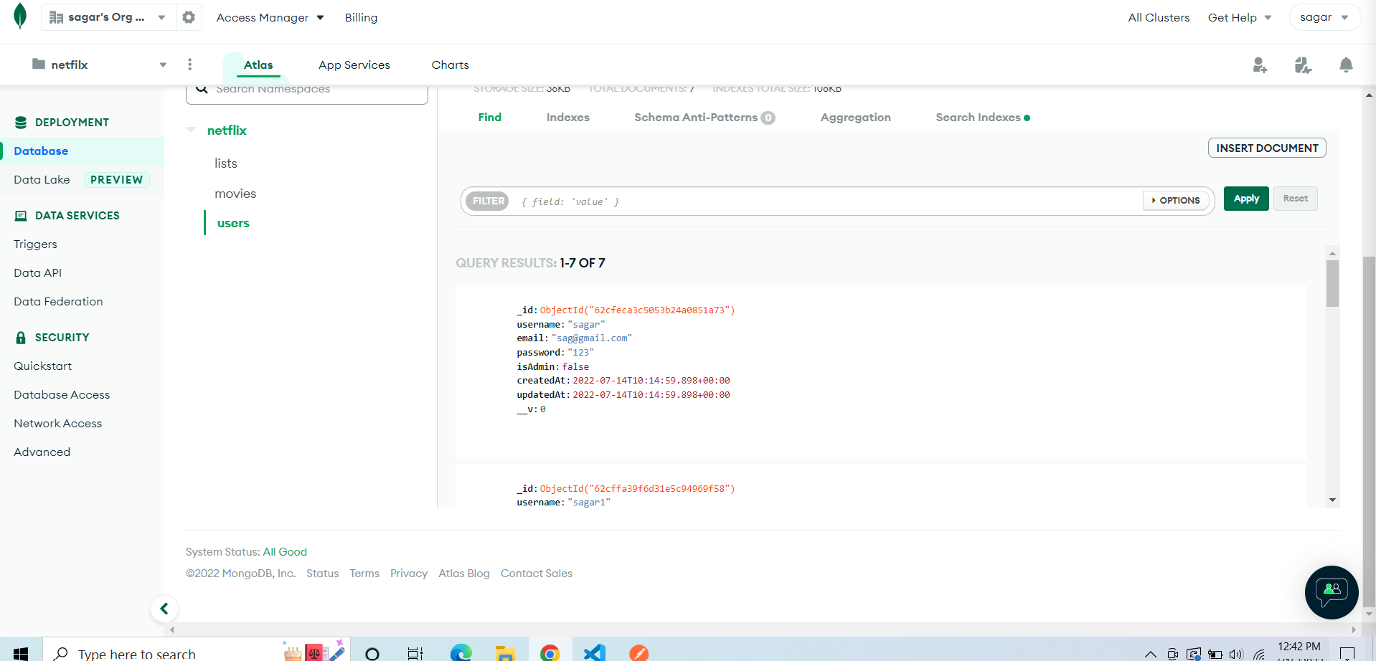The width and height of the screenshot is (1376, 661).
Task: Open the MongoDB Atlas home leaf logo
Action: (19, 16)
